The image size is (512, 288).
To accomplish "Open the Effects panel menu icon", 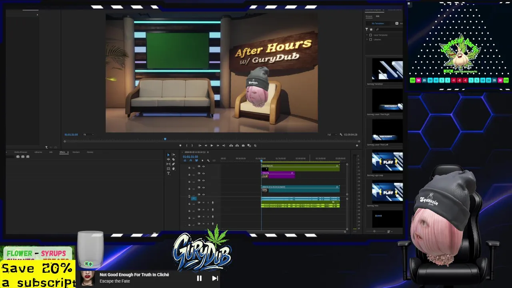I will coord(68,152).
